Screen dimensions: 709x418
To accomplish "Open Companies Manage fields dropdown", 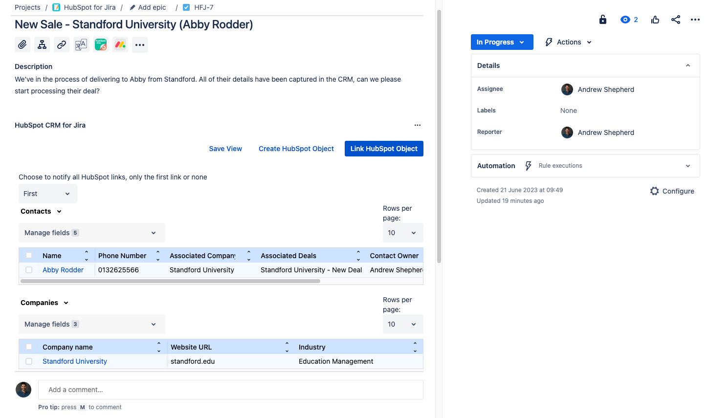I will point(91,324).
